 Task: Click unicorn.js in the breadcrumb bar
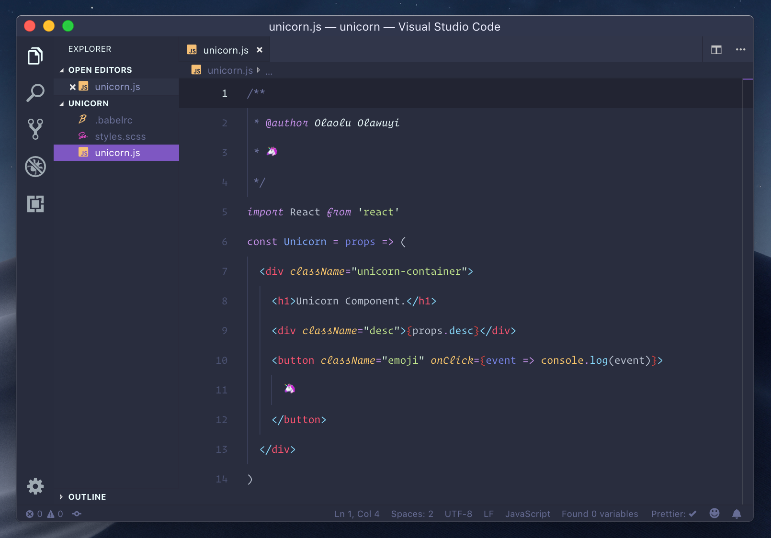[x=230, y=70]
